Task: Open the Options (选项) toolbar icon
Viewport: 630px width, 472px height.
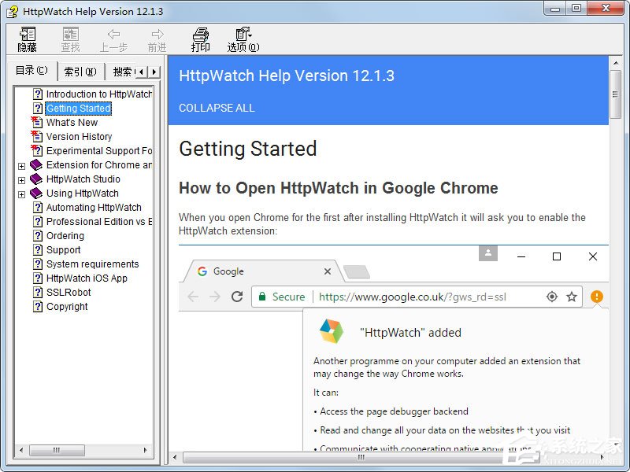Action: (243, 34)
